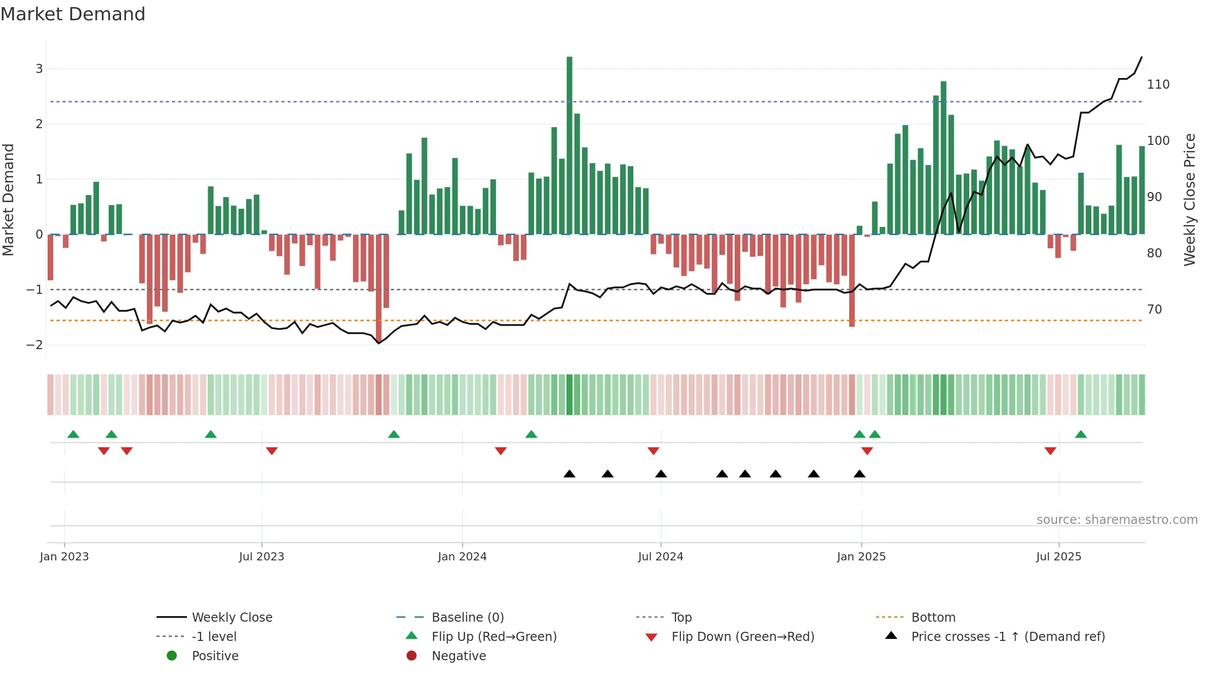This screenshot has width=1216, height=684.
Task: Click the tallest green bar above 3
Action: pos(569,145)
